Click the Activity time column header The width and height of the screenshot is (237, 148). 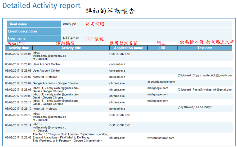[19, 48]
